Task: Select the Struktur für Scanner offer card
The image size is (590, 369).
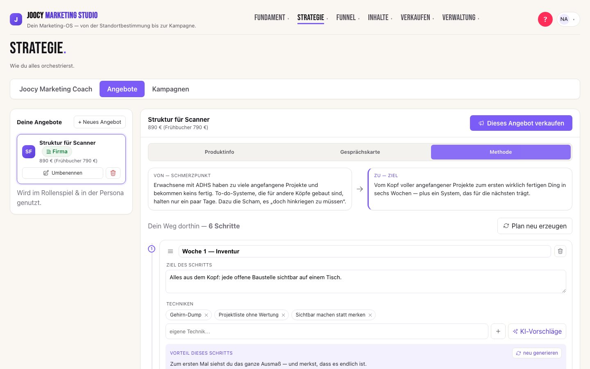Action: click(x=71, y=159)
